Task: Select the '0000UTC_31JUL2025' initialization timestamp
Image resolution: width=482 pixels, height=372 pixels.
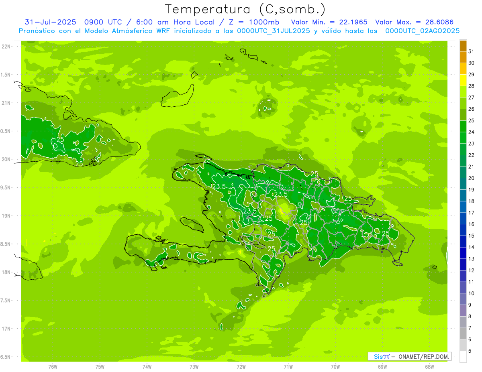Action: click(274, 31)
